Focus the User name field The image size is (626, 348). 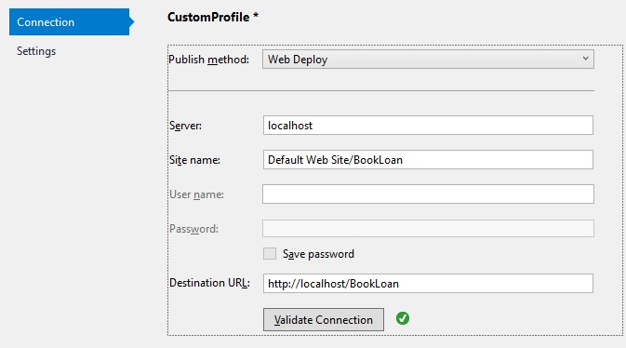428,194
